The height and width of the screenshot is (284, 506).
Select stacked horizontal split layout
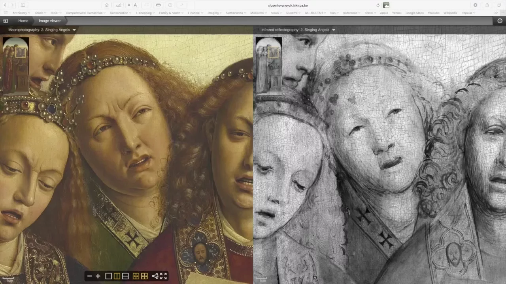point(125,276)
